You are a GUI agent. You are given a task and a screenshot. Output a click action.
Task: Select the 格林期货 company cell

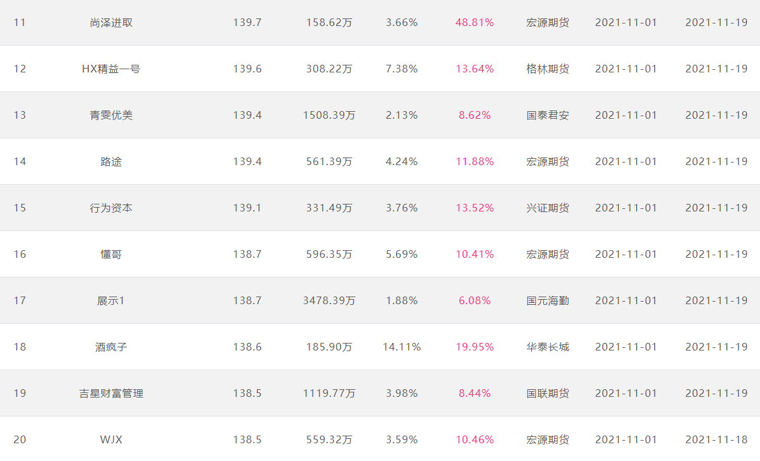(x=548, y=69)
